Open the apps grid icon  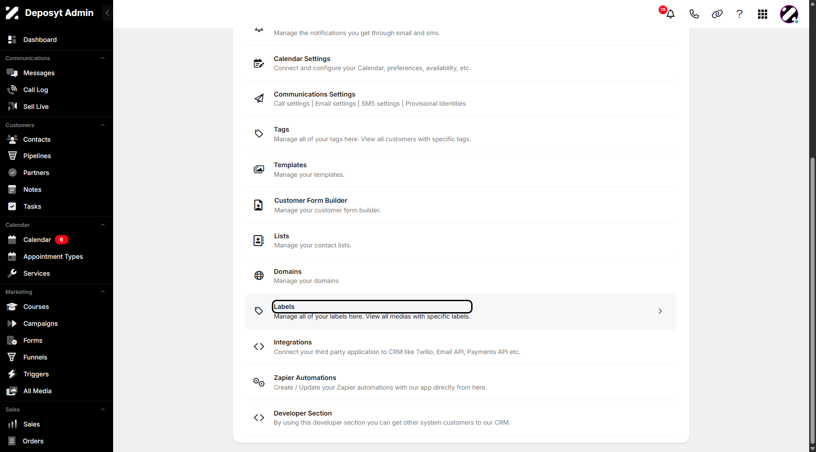(x=763, y=14)
